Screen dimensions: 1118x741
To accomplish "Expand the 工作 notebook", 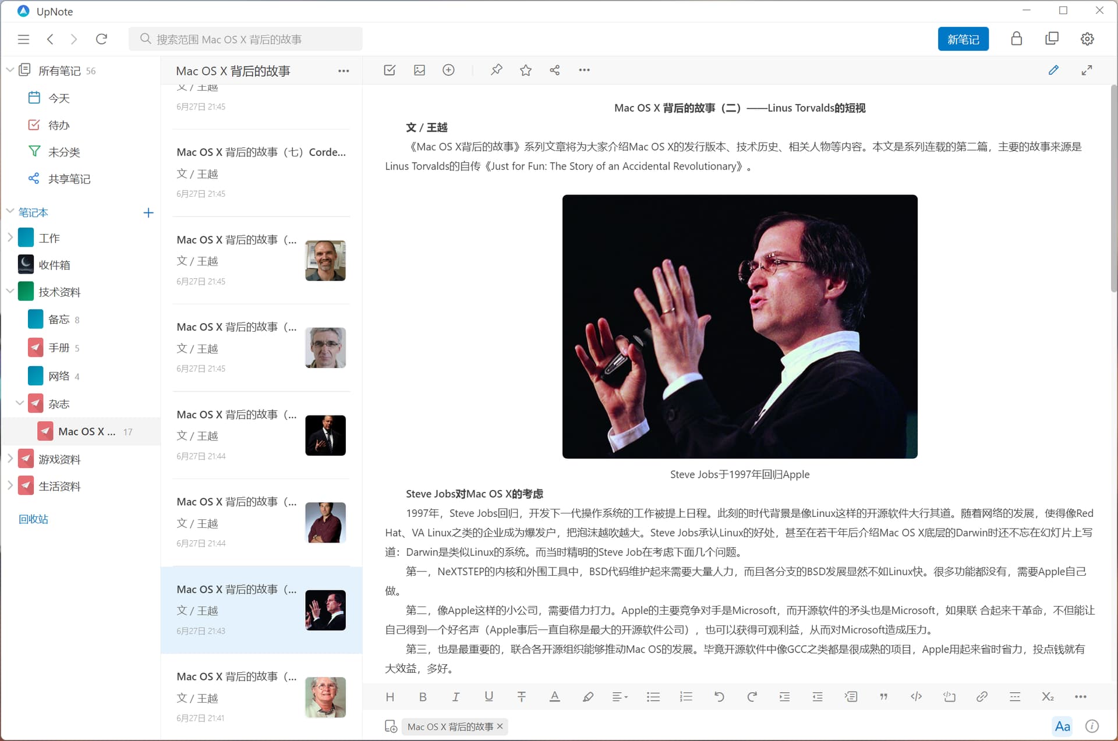I will click(10, 237).
